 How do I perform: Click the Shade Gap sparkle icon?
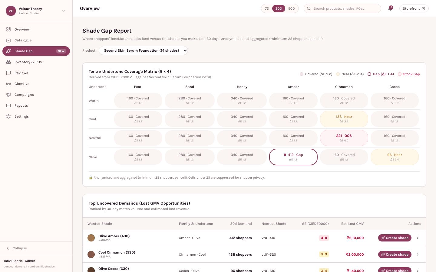point(8,51)
